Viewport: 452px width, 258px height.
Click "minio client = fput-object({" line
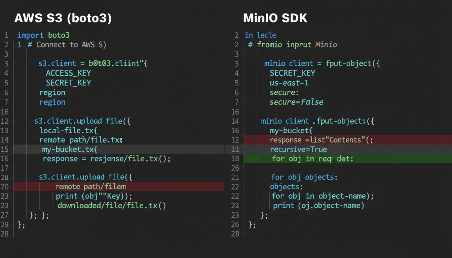click(322, 63)
